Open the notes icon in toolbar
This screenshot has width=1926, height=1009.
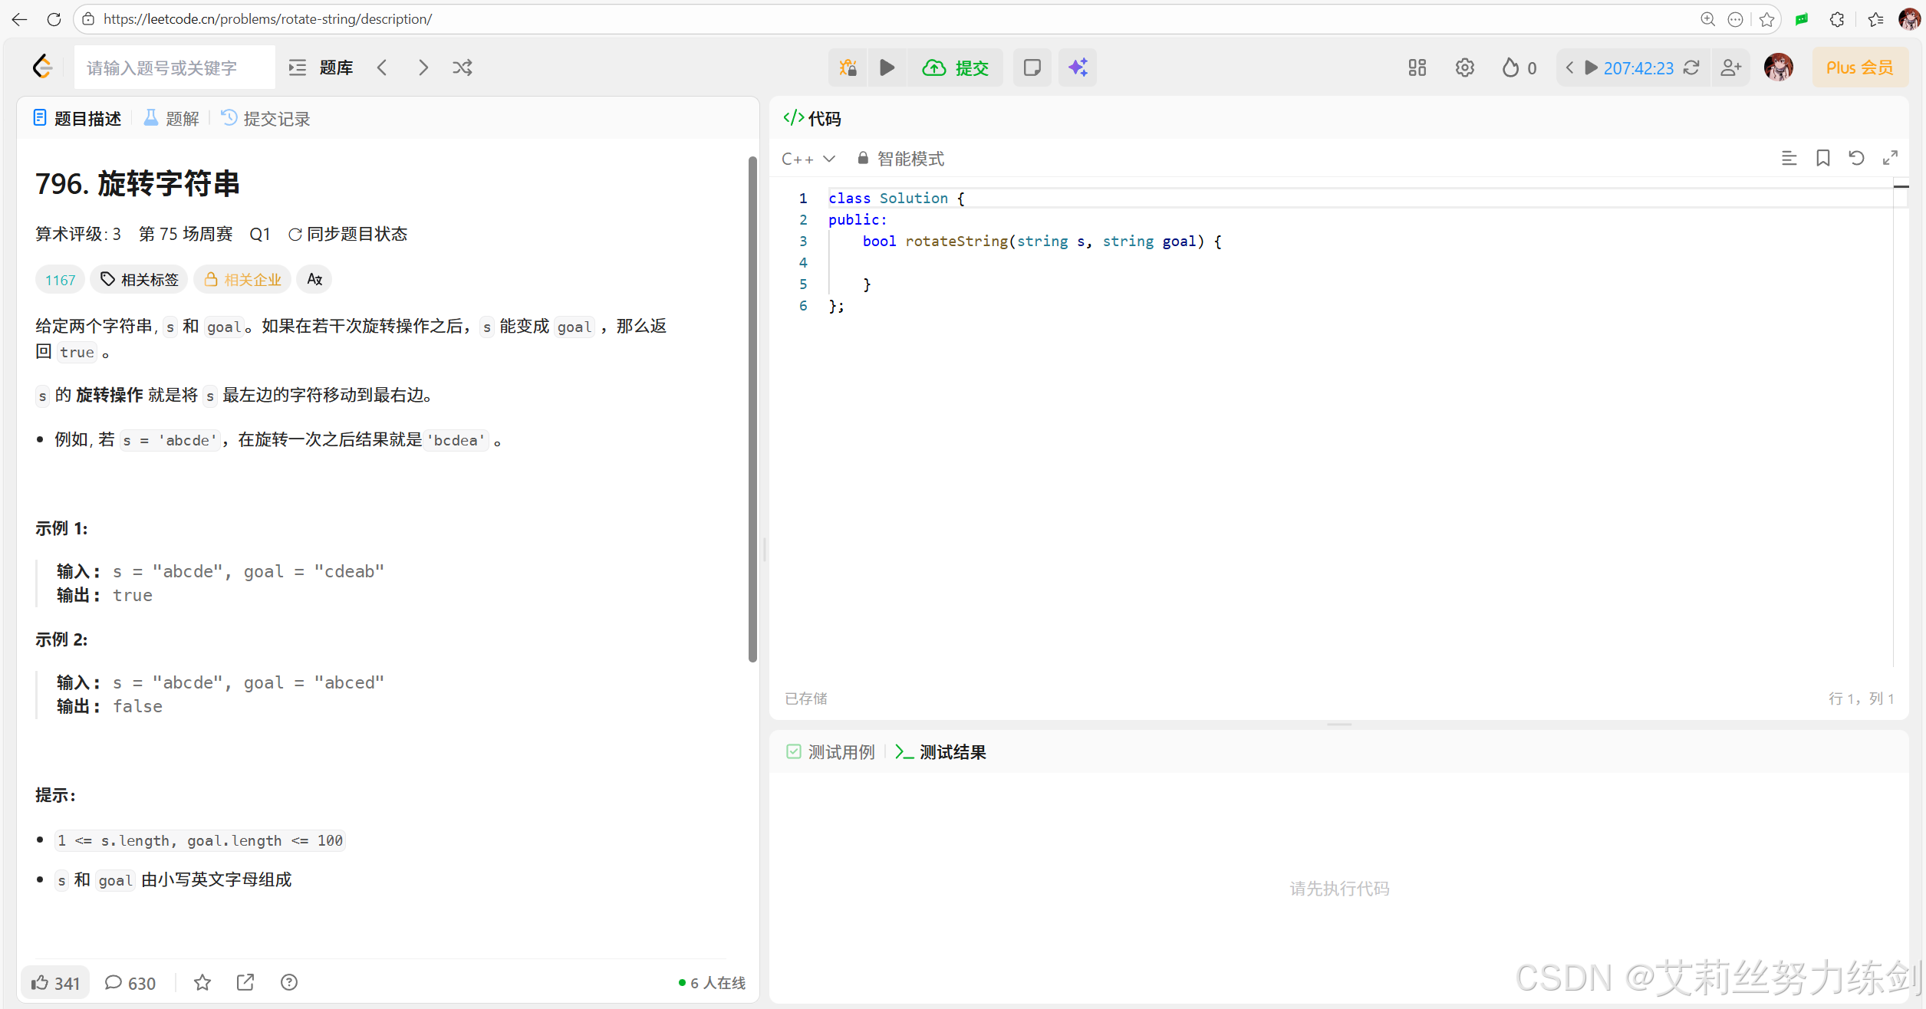(x=1032, y=67)
